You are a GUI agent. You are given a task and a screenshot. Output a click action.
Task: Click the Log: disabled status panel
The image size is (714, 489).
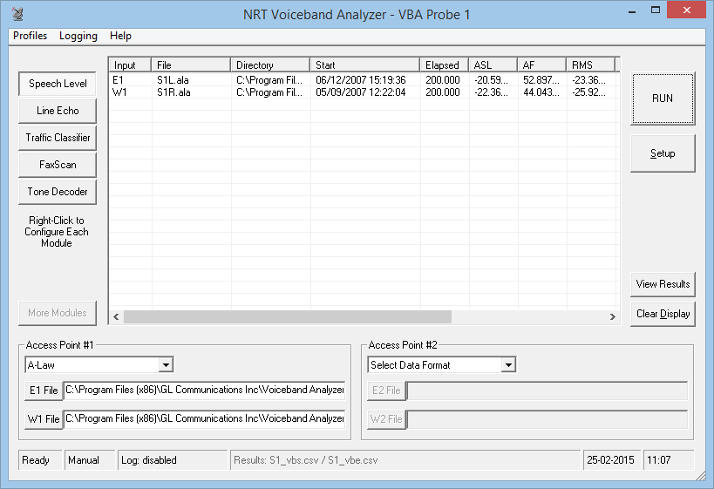pos(172,460)
